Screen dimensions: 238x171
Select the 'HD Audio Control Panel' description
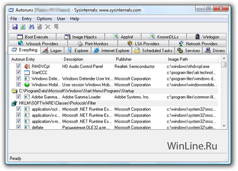click(x=82, y=66)
